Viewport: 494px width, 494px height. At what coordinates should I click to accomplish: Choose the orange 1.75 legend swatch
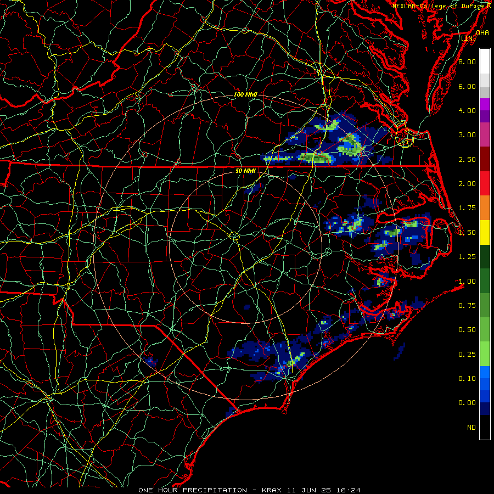pos(485,207)
